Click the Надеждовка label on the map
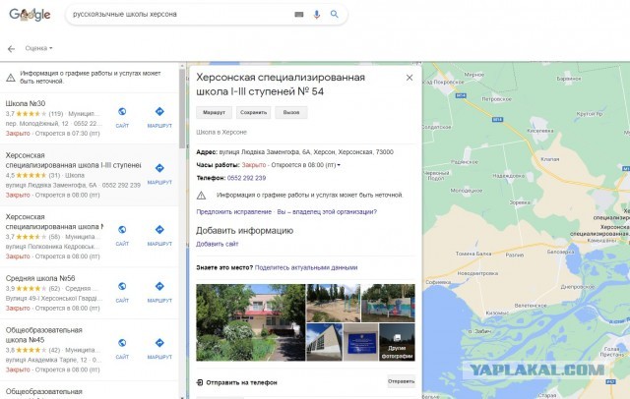630x399 pixels. pyautogui.click(x=509, y=176)
